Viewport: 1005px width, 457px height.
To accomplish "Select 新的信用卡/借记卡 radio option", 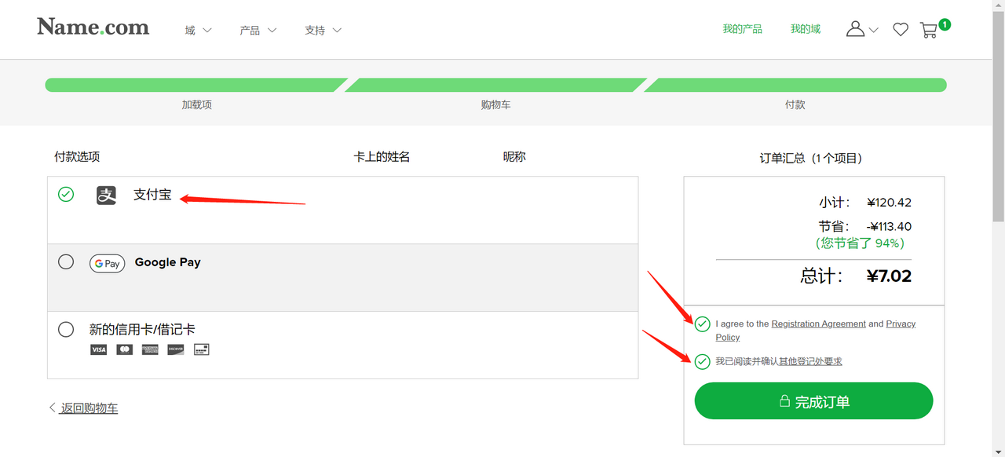I will (x=66, y=329).
